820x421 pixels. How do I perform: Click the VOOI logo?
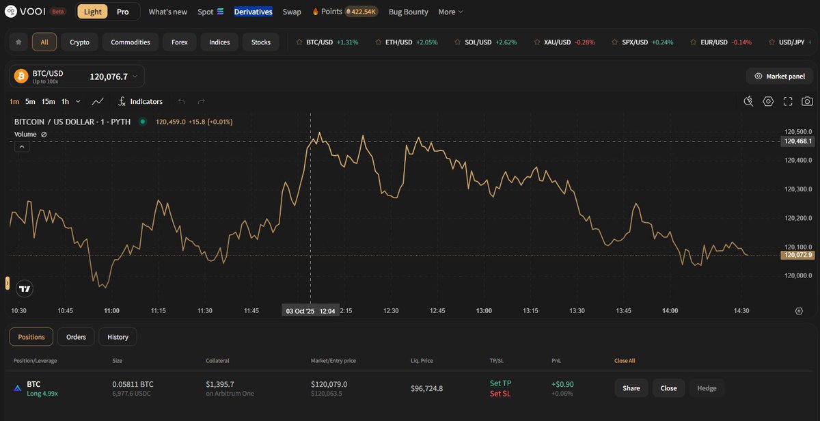[25, 12]
